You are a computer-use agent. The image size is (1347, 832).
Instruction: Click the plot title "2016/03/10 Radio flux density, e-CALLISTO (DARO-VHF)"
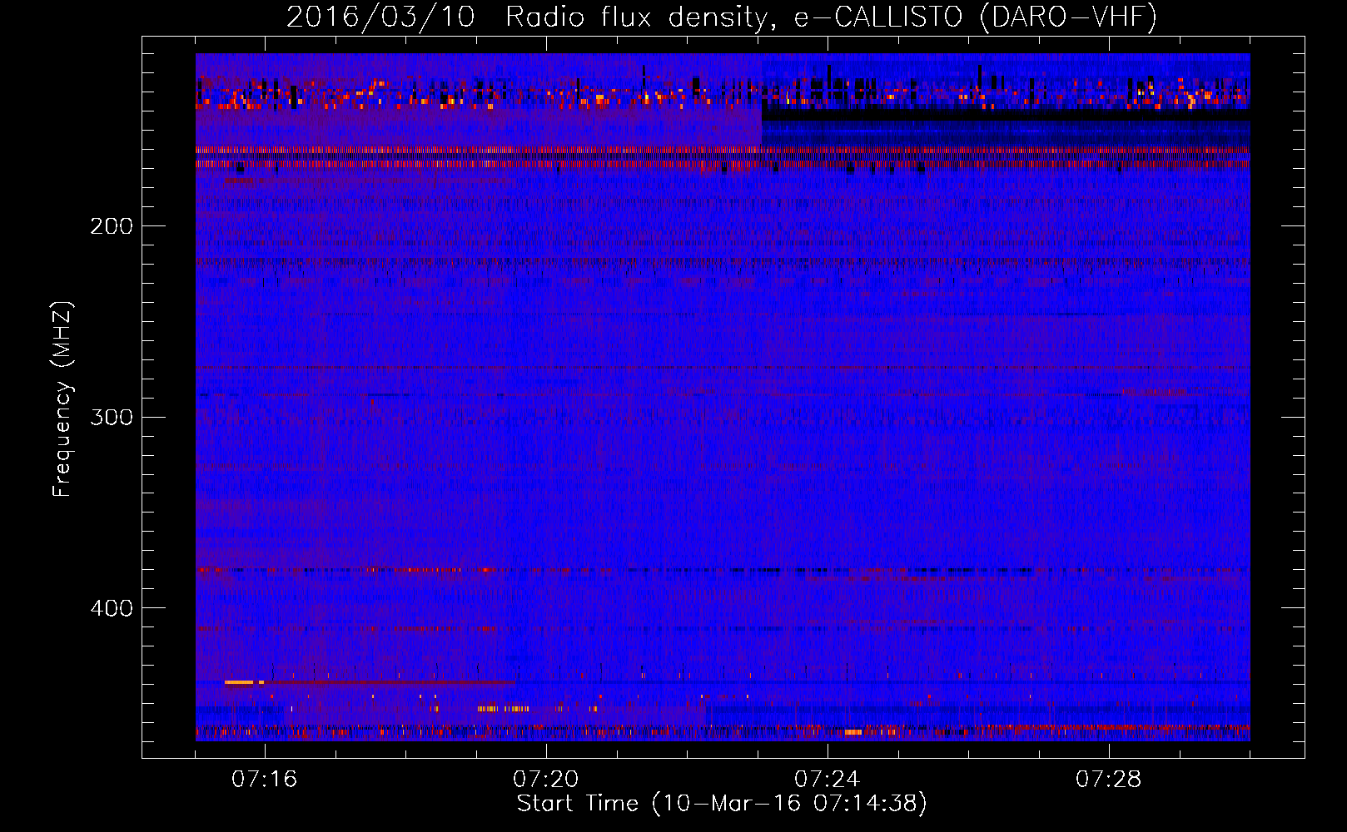point(722,17)
